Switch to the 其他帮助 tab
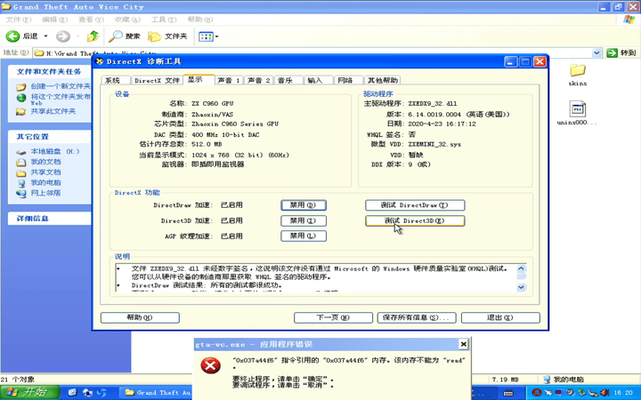Viewport: 641px width, 400px height. click(x=383, y=80)
